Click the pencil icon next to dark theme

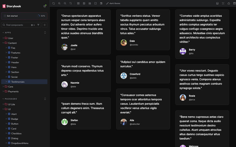pos(107,3)
